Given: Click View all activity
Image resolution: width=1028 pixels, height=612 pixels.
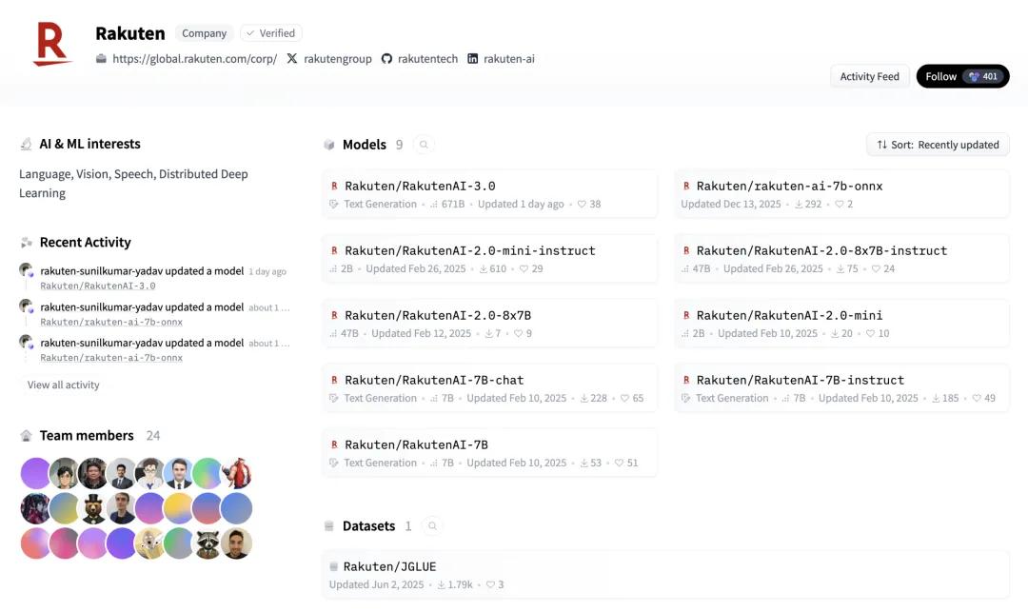Looking at the screenshot, I should pos(63,385).
